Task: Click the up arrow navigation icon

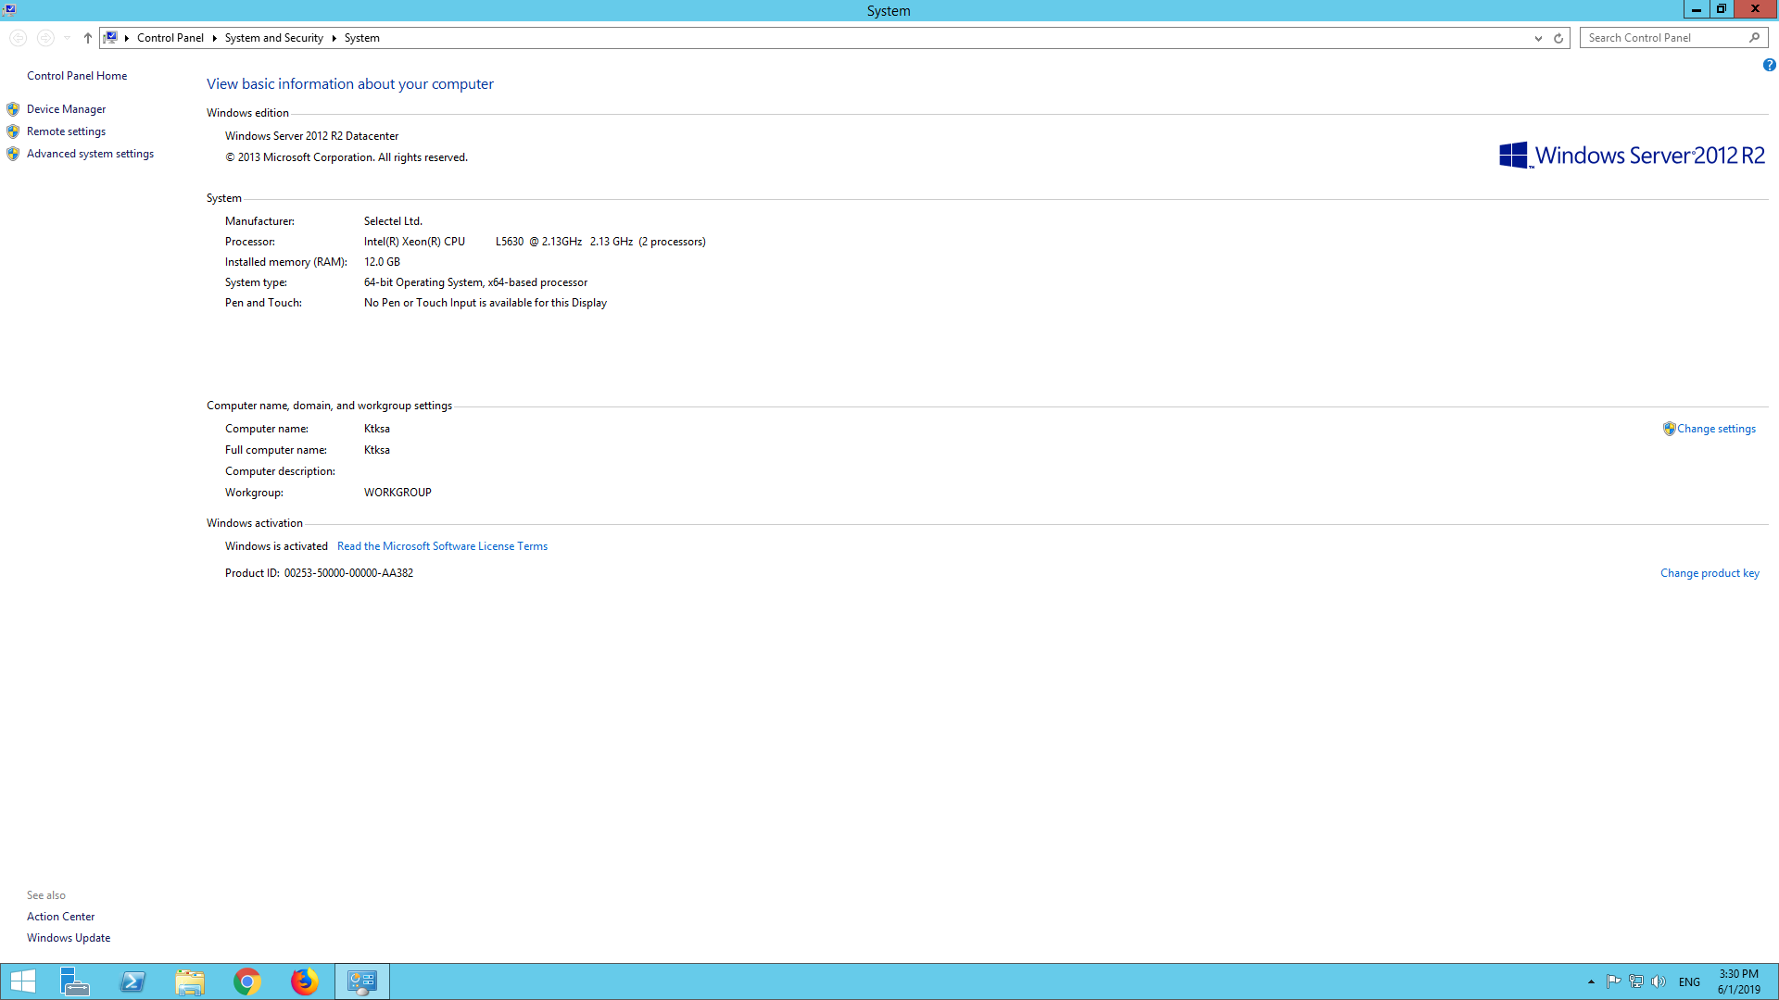Action: tap(88, 38)
